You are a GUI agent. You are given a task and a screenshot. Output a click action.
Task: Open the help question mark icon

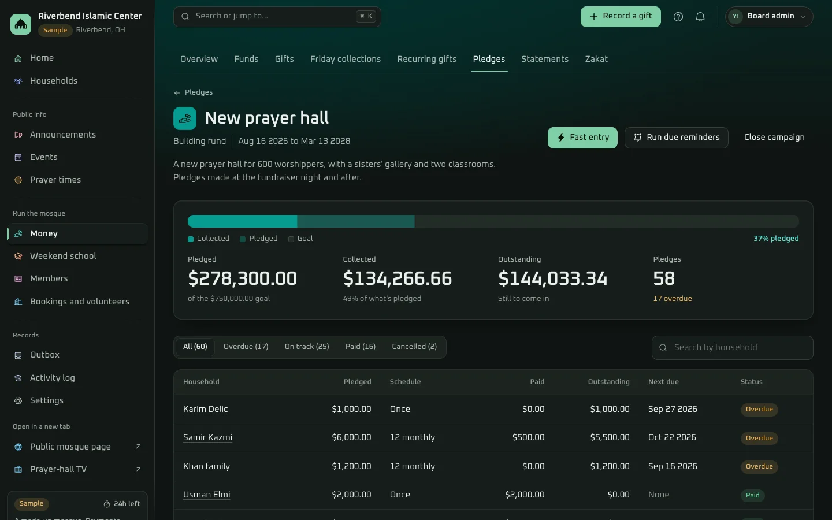pos(678,17)
